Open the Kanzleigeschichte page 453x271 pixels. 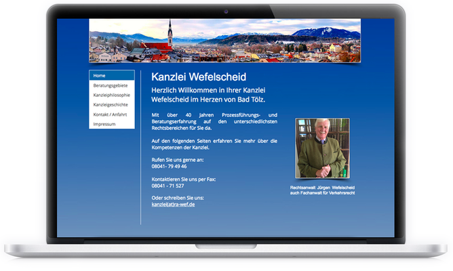click(112, 105)
